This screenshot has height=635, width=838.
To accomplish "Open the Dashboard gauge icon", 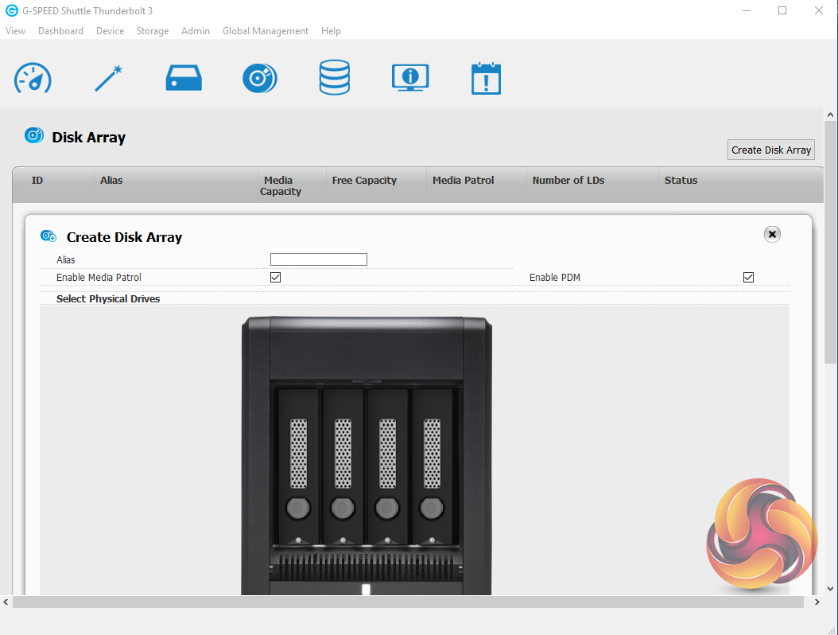I will 33,78.
